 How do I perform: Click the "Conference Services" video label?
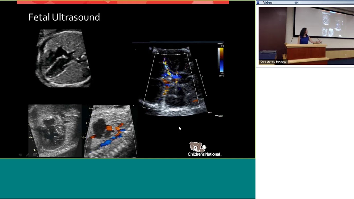[x=273, y=62]
